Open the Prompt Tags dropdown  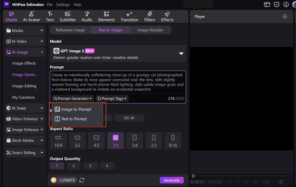112,98
